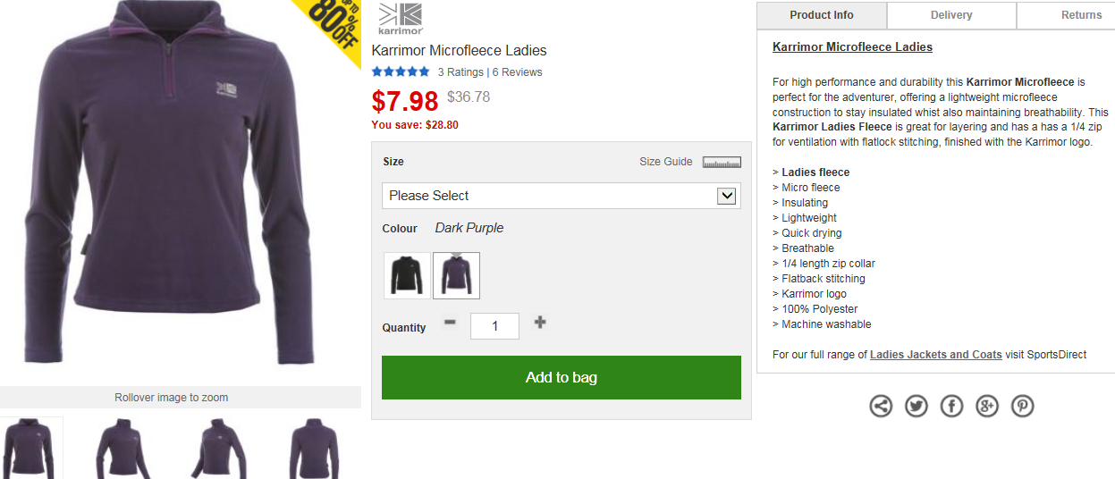Increase quantity with plus button

click(x=540, y=323)
